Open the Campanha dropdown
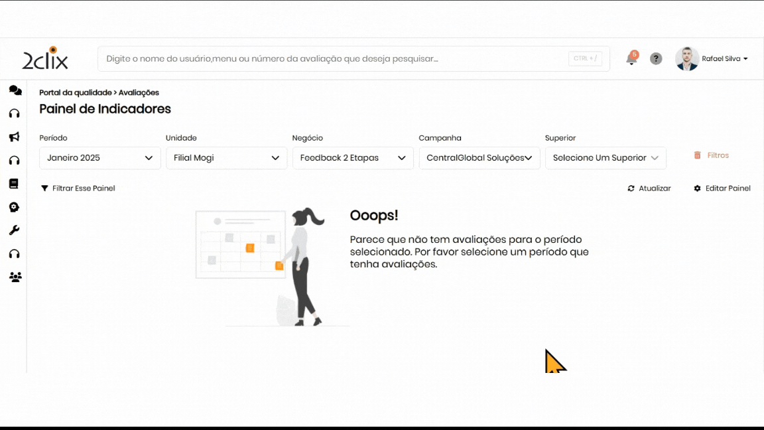Viewport: 764px width, 430px height. click(x=479, y=158)
